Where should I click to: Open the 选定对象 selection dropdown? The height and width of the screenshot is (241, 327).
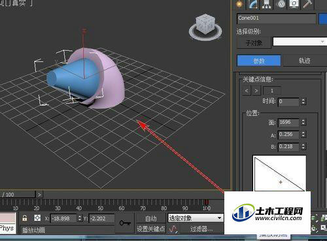(196, 218)
